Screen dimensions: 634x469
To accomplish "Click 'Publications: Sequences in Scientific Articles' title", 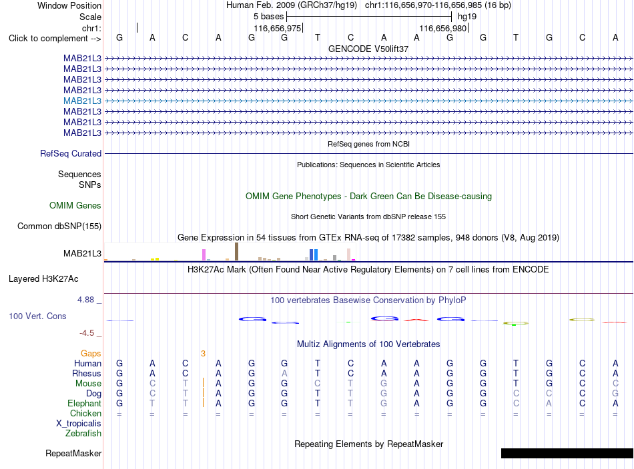I will pos(368,165).
